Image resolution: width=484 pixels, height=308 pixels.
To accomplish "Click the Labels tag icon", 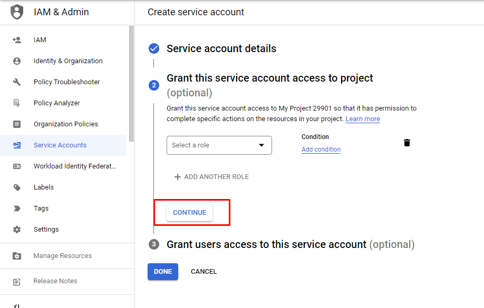I will tap(17, 187).
